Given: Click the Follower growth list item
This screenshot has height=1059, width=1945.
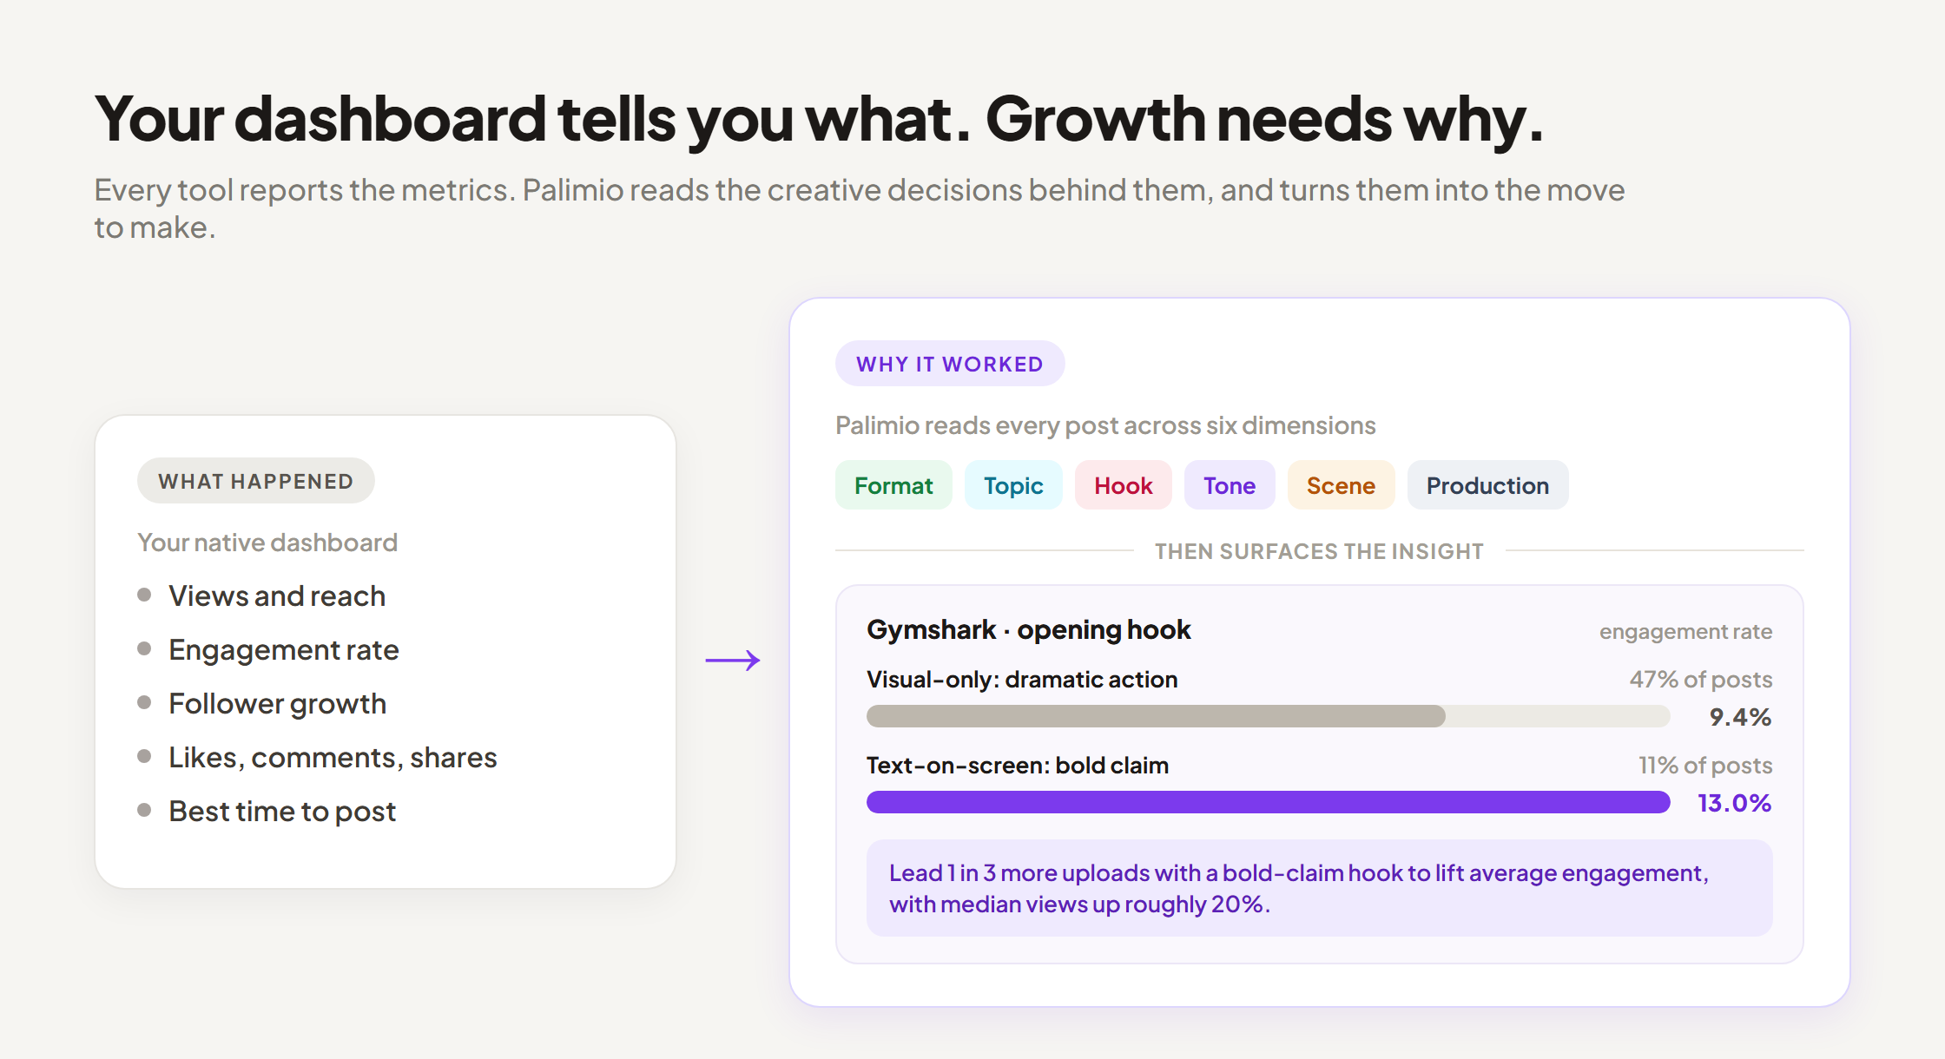Looking at the screenshot, I should coord(262,703).
